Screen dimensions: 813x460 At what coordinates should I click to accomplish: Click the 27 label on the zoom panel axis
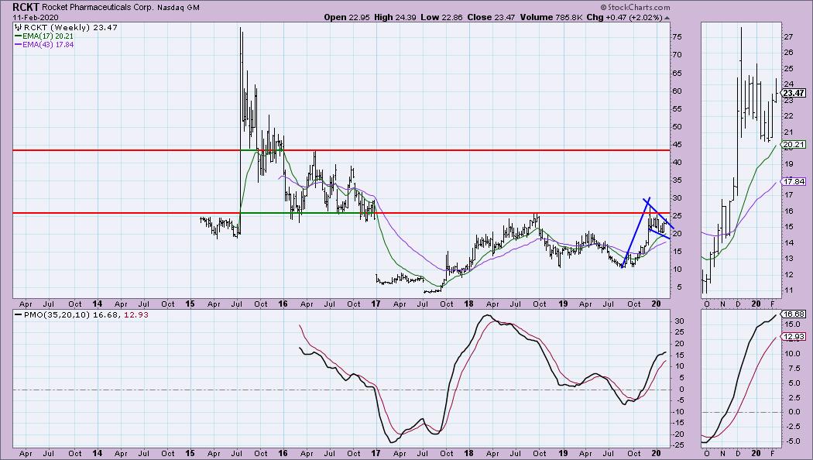coord(788,37)
